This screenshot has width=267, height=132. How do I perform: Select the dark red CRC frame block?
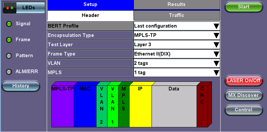click(x=202, y=106)
